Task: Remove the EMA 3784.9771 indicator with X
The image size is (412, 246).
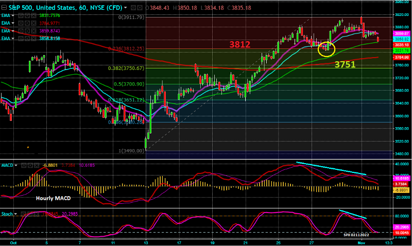Action: (x=33, y=23)
